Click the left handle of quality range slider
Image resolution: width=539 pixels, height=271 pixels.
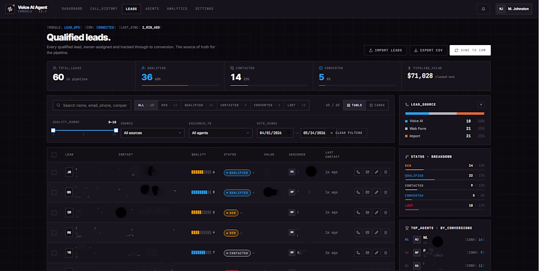coord(53,130)
